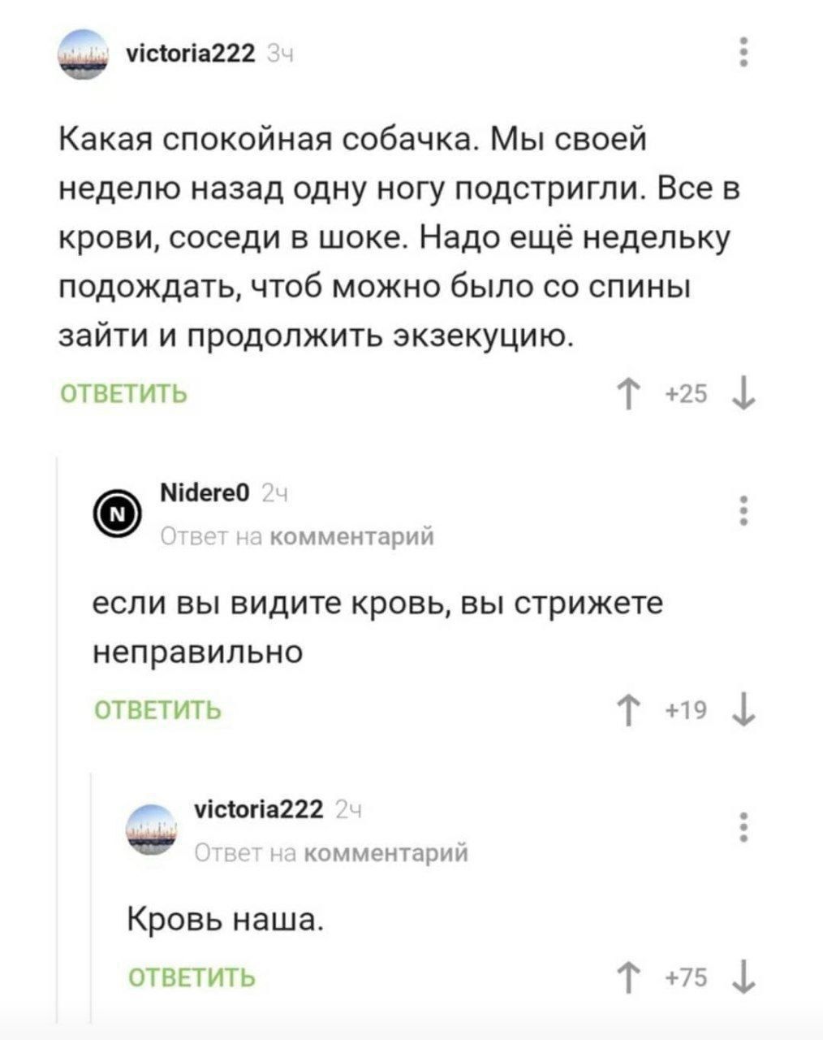Click ОТВЕТИТЬ under the first comment
Image resolution: width=823 pixels, height=1040 pixels.
tap(122, 392)
